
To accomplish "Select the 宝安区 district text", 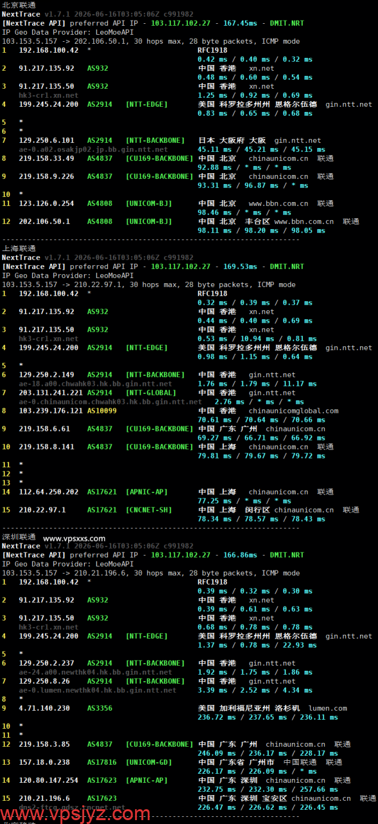I will point(274,798).
